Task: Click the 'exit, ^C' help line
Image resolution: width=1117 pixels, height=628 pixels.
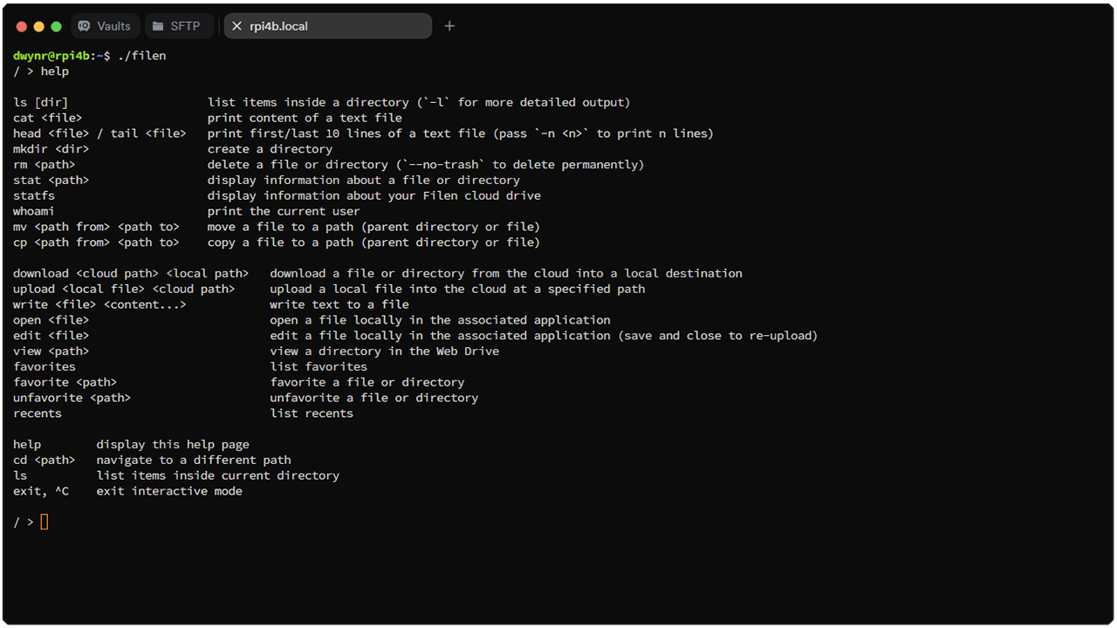Action: (41, 490)
